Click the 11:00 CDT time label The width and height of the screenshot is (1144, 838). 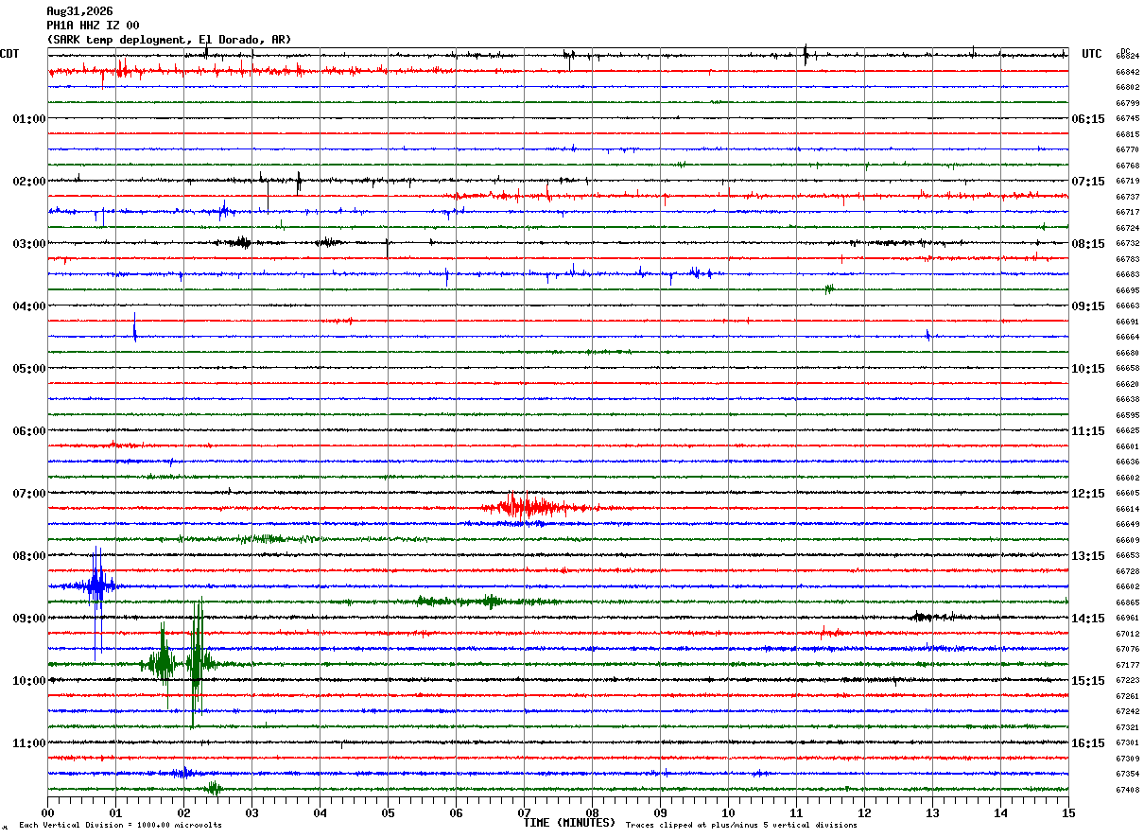29,743
